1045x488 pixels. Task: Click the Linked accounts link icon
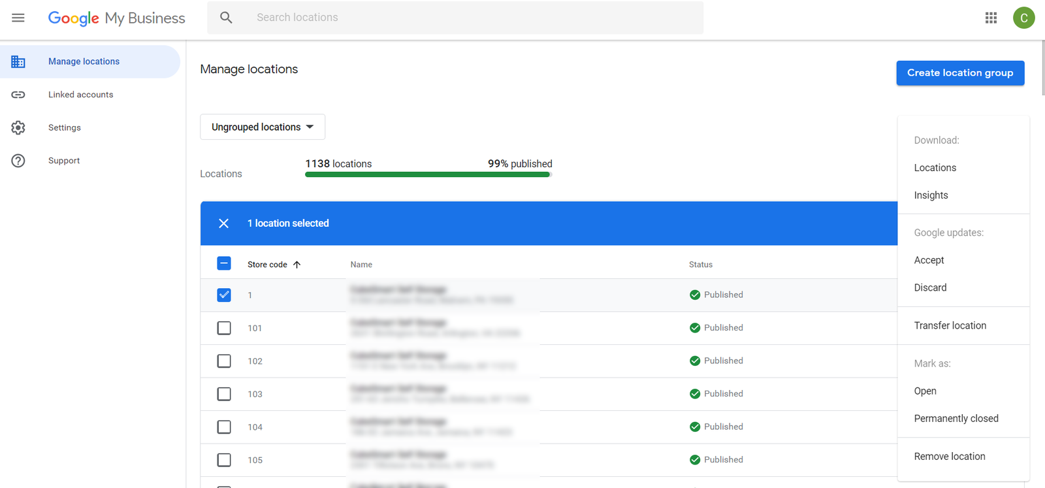(x=18, y=95)
